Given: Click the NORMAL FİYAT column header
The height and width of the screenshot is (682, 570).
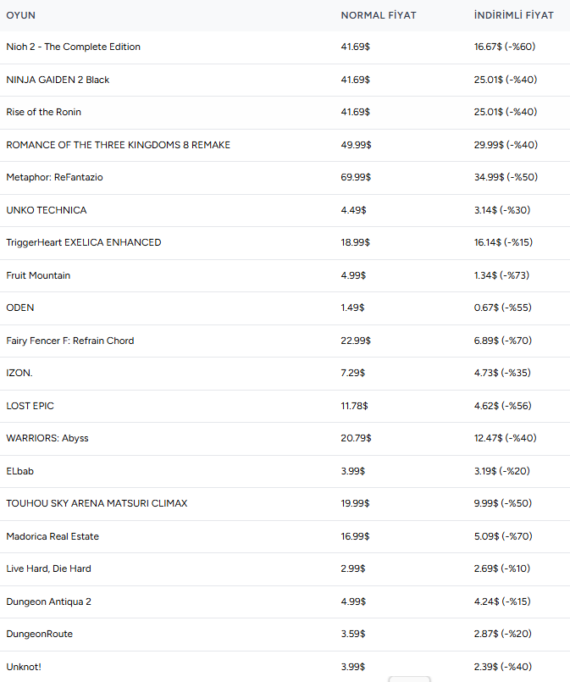Looking at the screenshot, I should pos(379,15).
